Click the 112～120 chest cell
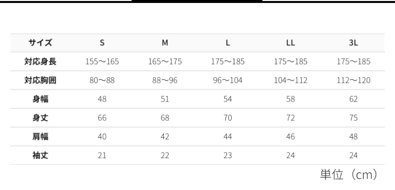395x190 pixels. tap(354, 80)
